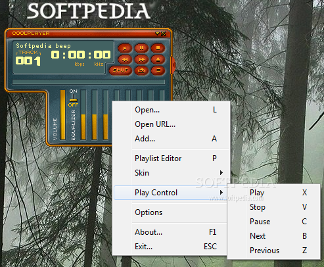Close CoolPlayer with the X icon
324x267 pixels.
point(164,34)
